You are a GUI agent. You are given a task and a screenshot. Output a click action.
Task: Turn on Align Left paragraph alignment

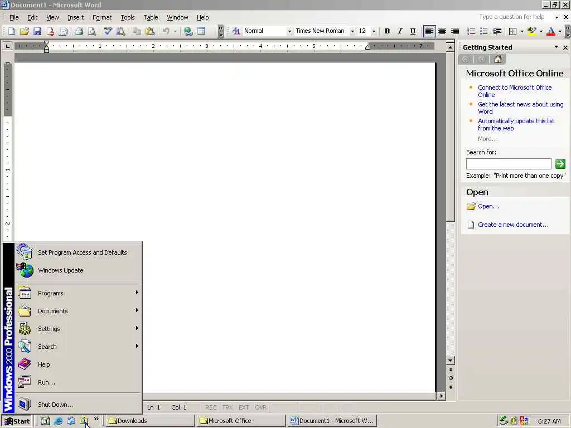[x=429, y=31]
